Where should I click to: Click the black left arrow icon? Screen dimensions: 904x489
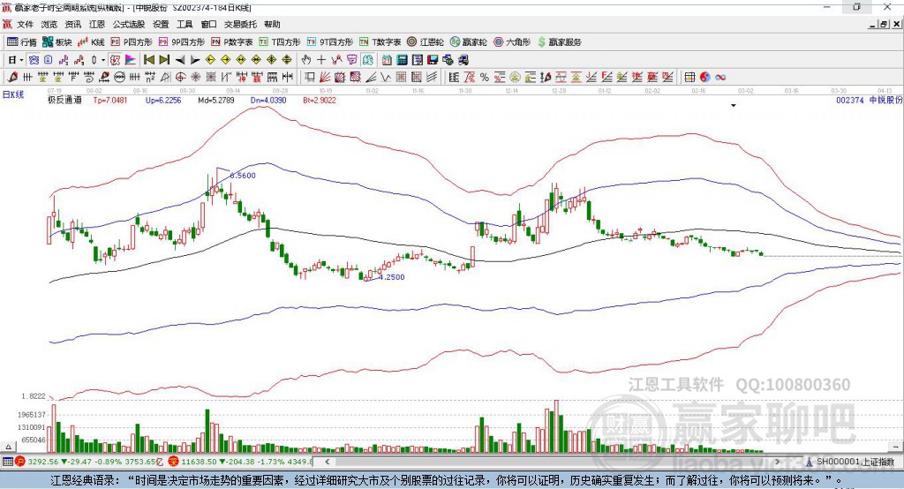coord(180,60)
